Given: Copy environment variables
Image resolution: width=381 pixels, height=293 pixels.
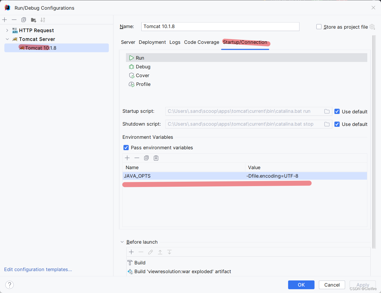Looking at the screenshot, I should tap(146, 158).
